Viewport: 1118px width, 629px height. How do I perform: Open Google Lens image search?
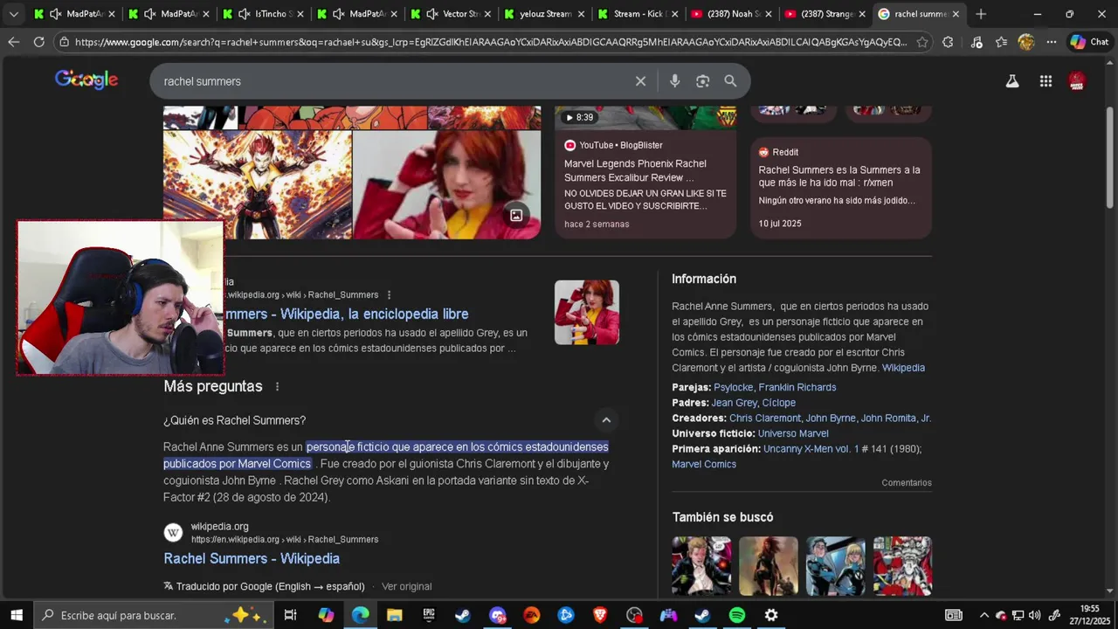[702, 81]
